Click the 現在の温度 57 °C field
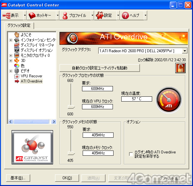This screenshot has width=193, height=186. 137,99
